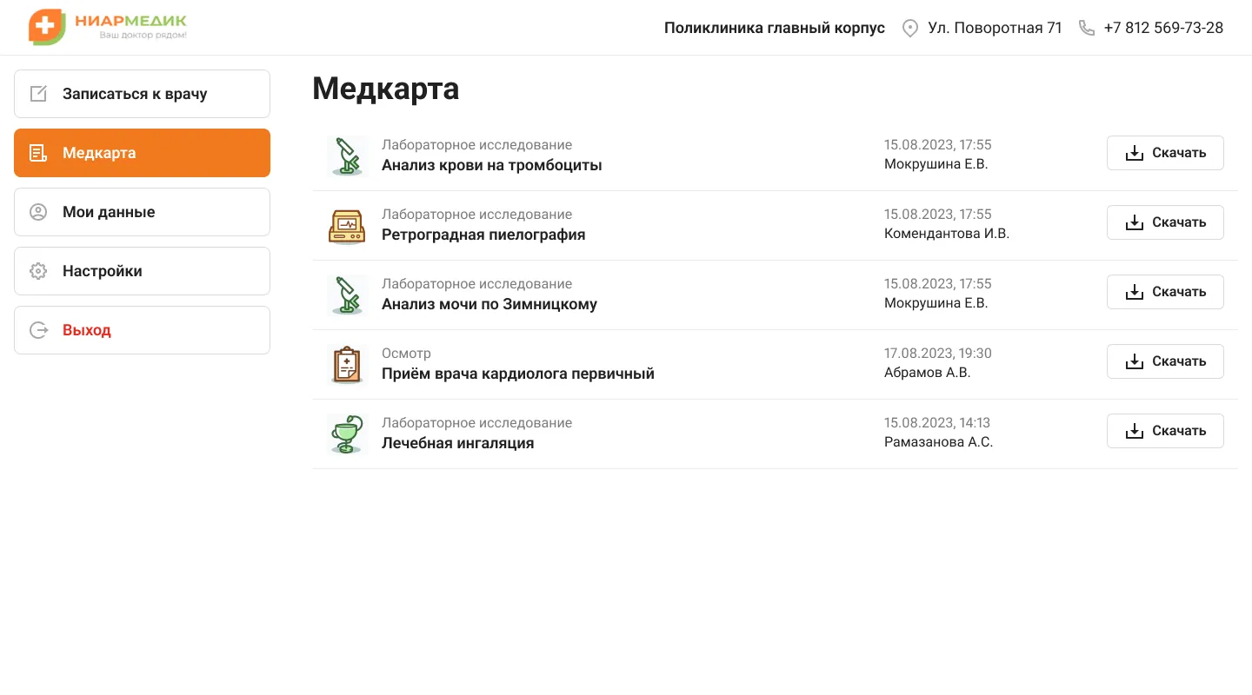Click download icon in Приём врача кардиолога row
This screenshot has width=1252, height=695.
point(1134,361)
